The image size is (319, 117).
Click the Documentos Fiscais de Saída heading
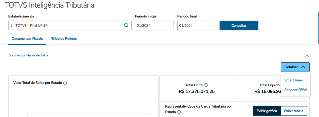pos(28,55)
